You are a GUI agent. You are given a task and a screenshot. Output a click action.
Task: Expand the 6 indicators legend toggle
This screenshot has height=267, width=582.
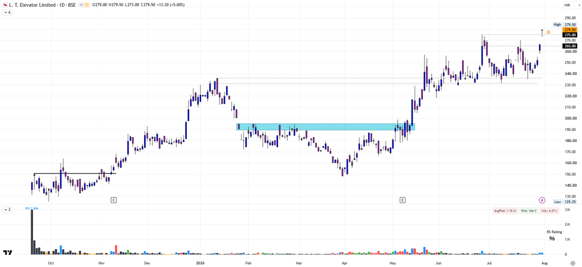7,13
